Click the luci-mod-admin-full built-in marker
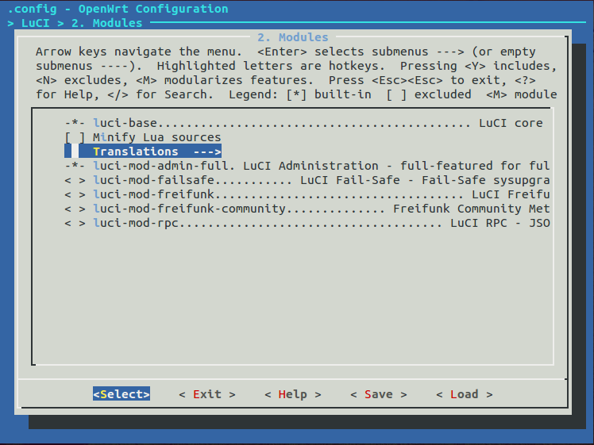 [75, 166]
